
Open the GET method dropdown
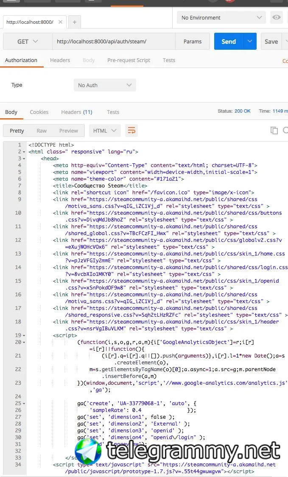point(28,41)
